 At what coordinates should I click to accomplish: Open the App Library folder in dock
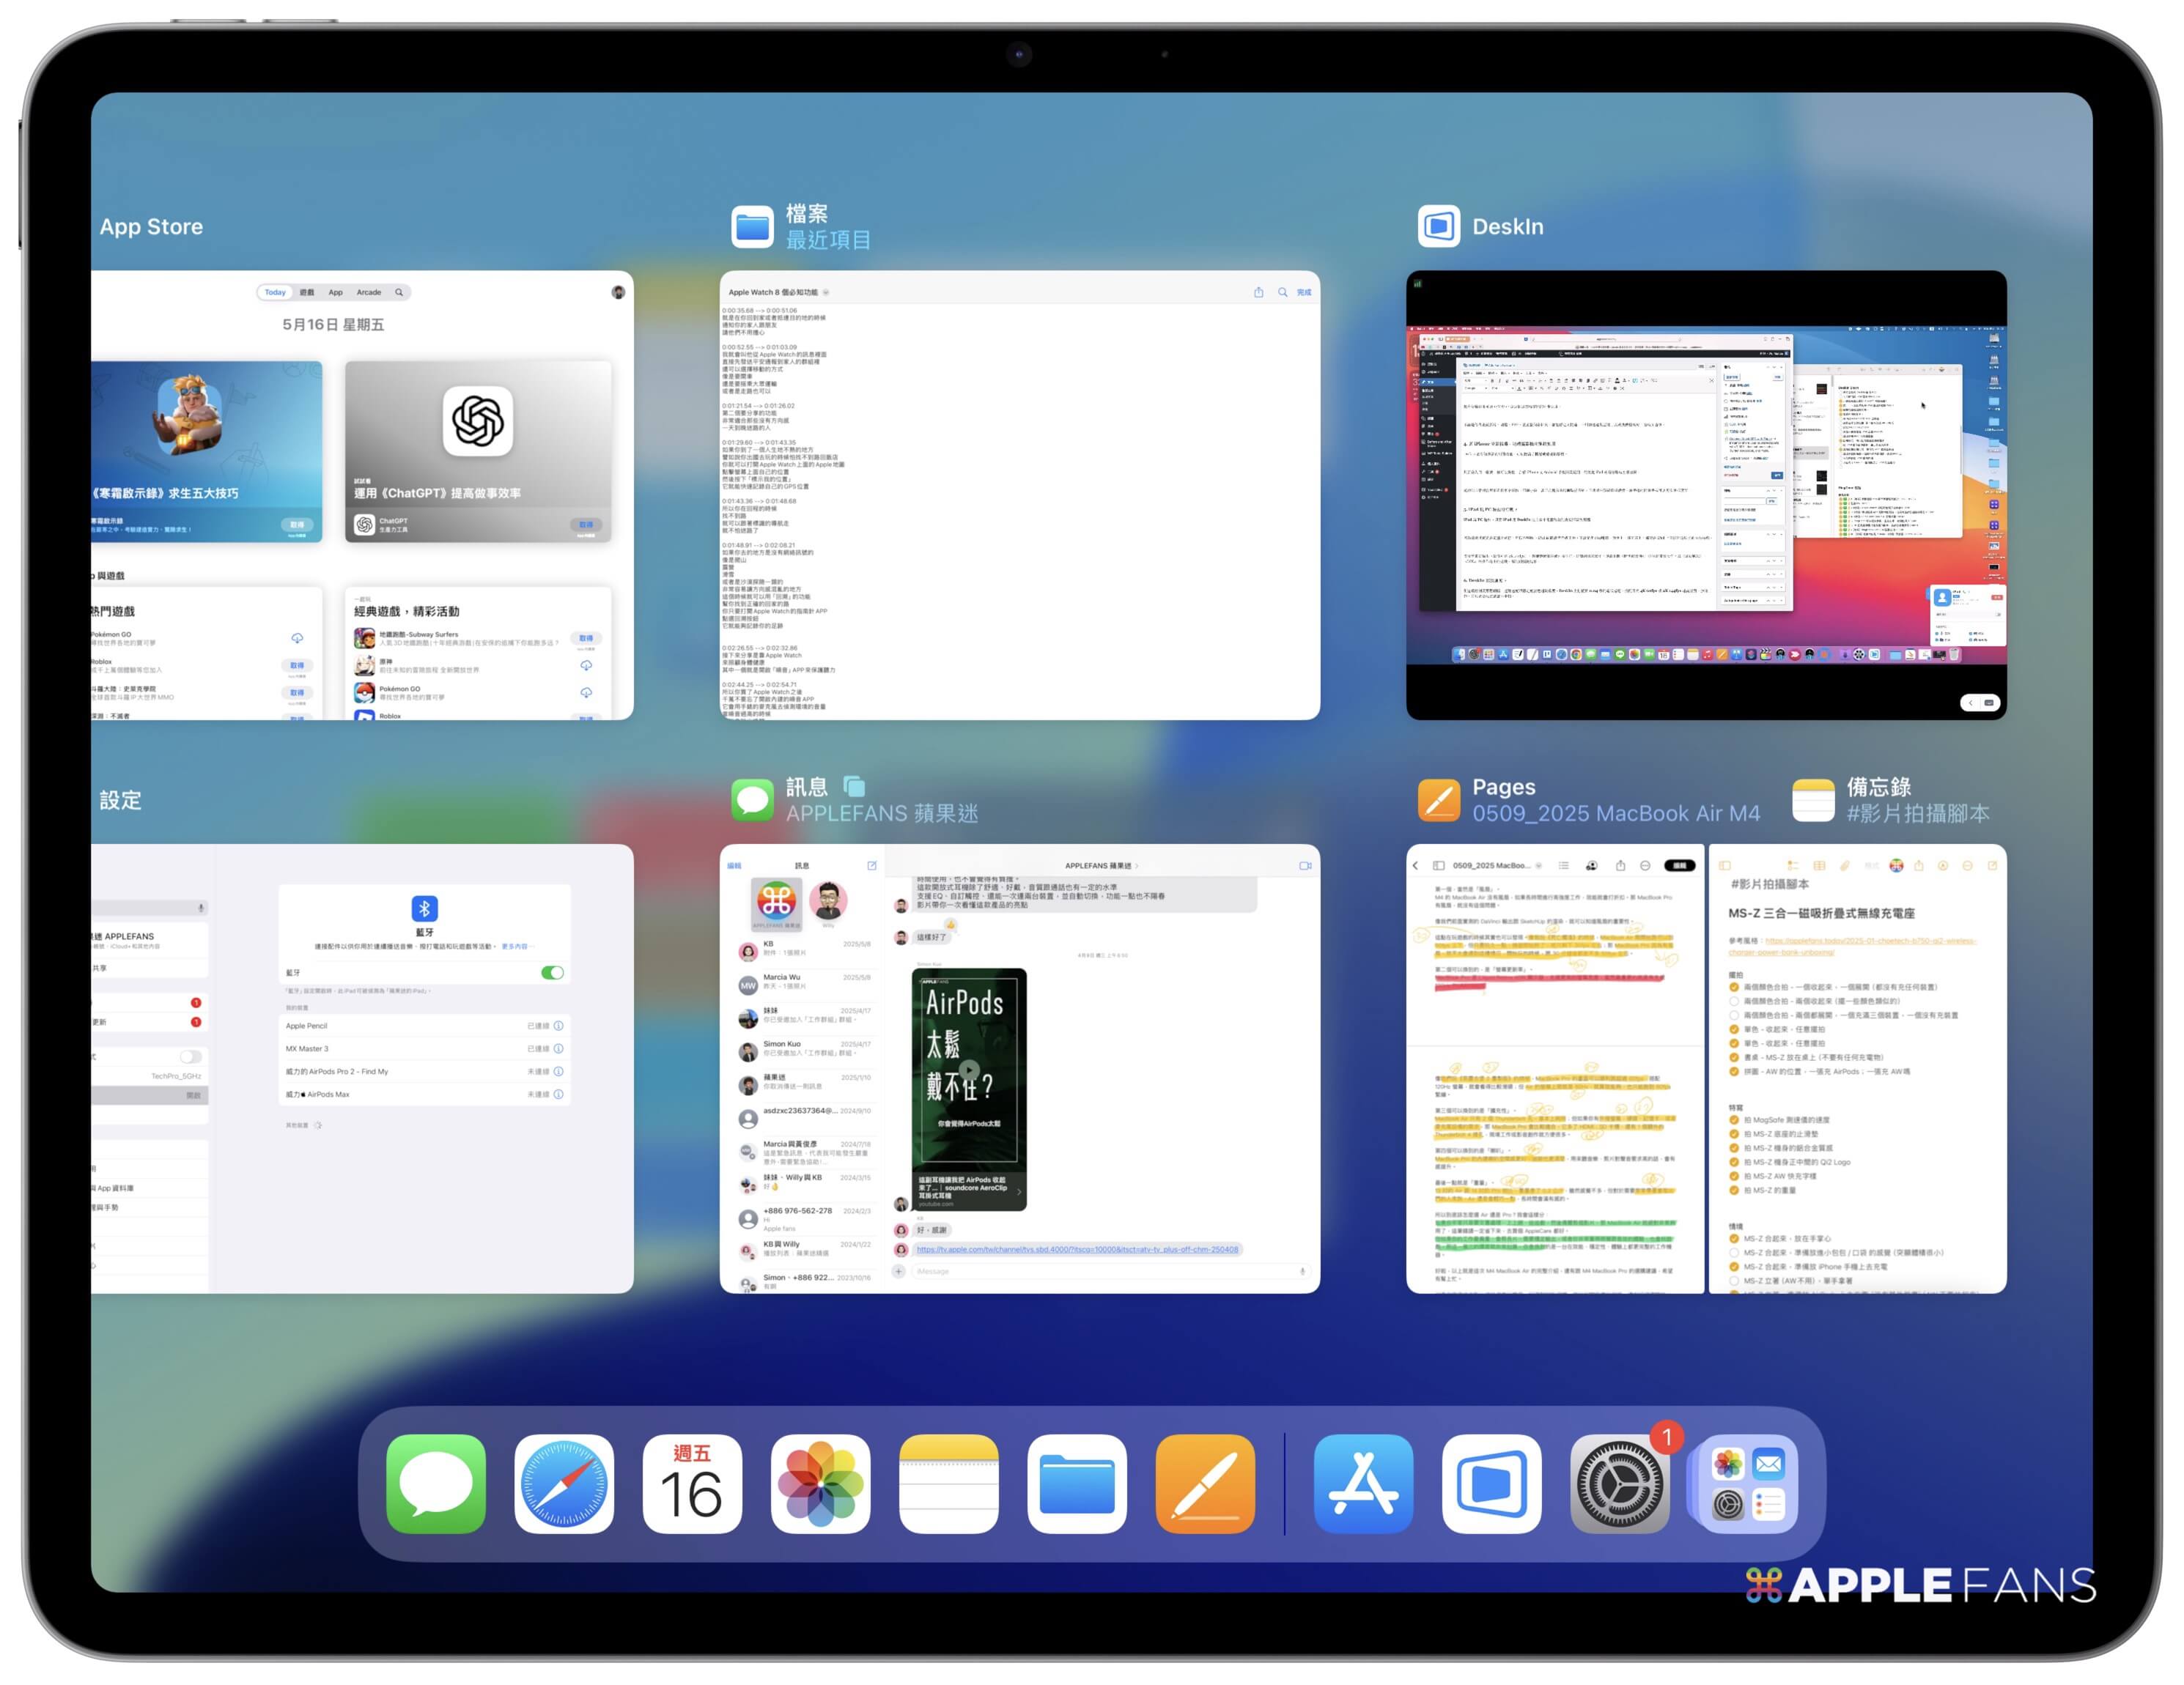coord(1747,1483)
